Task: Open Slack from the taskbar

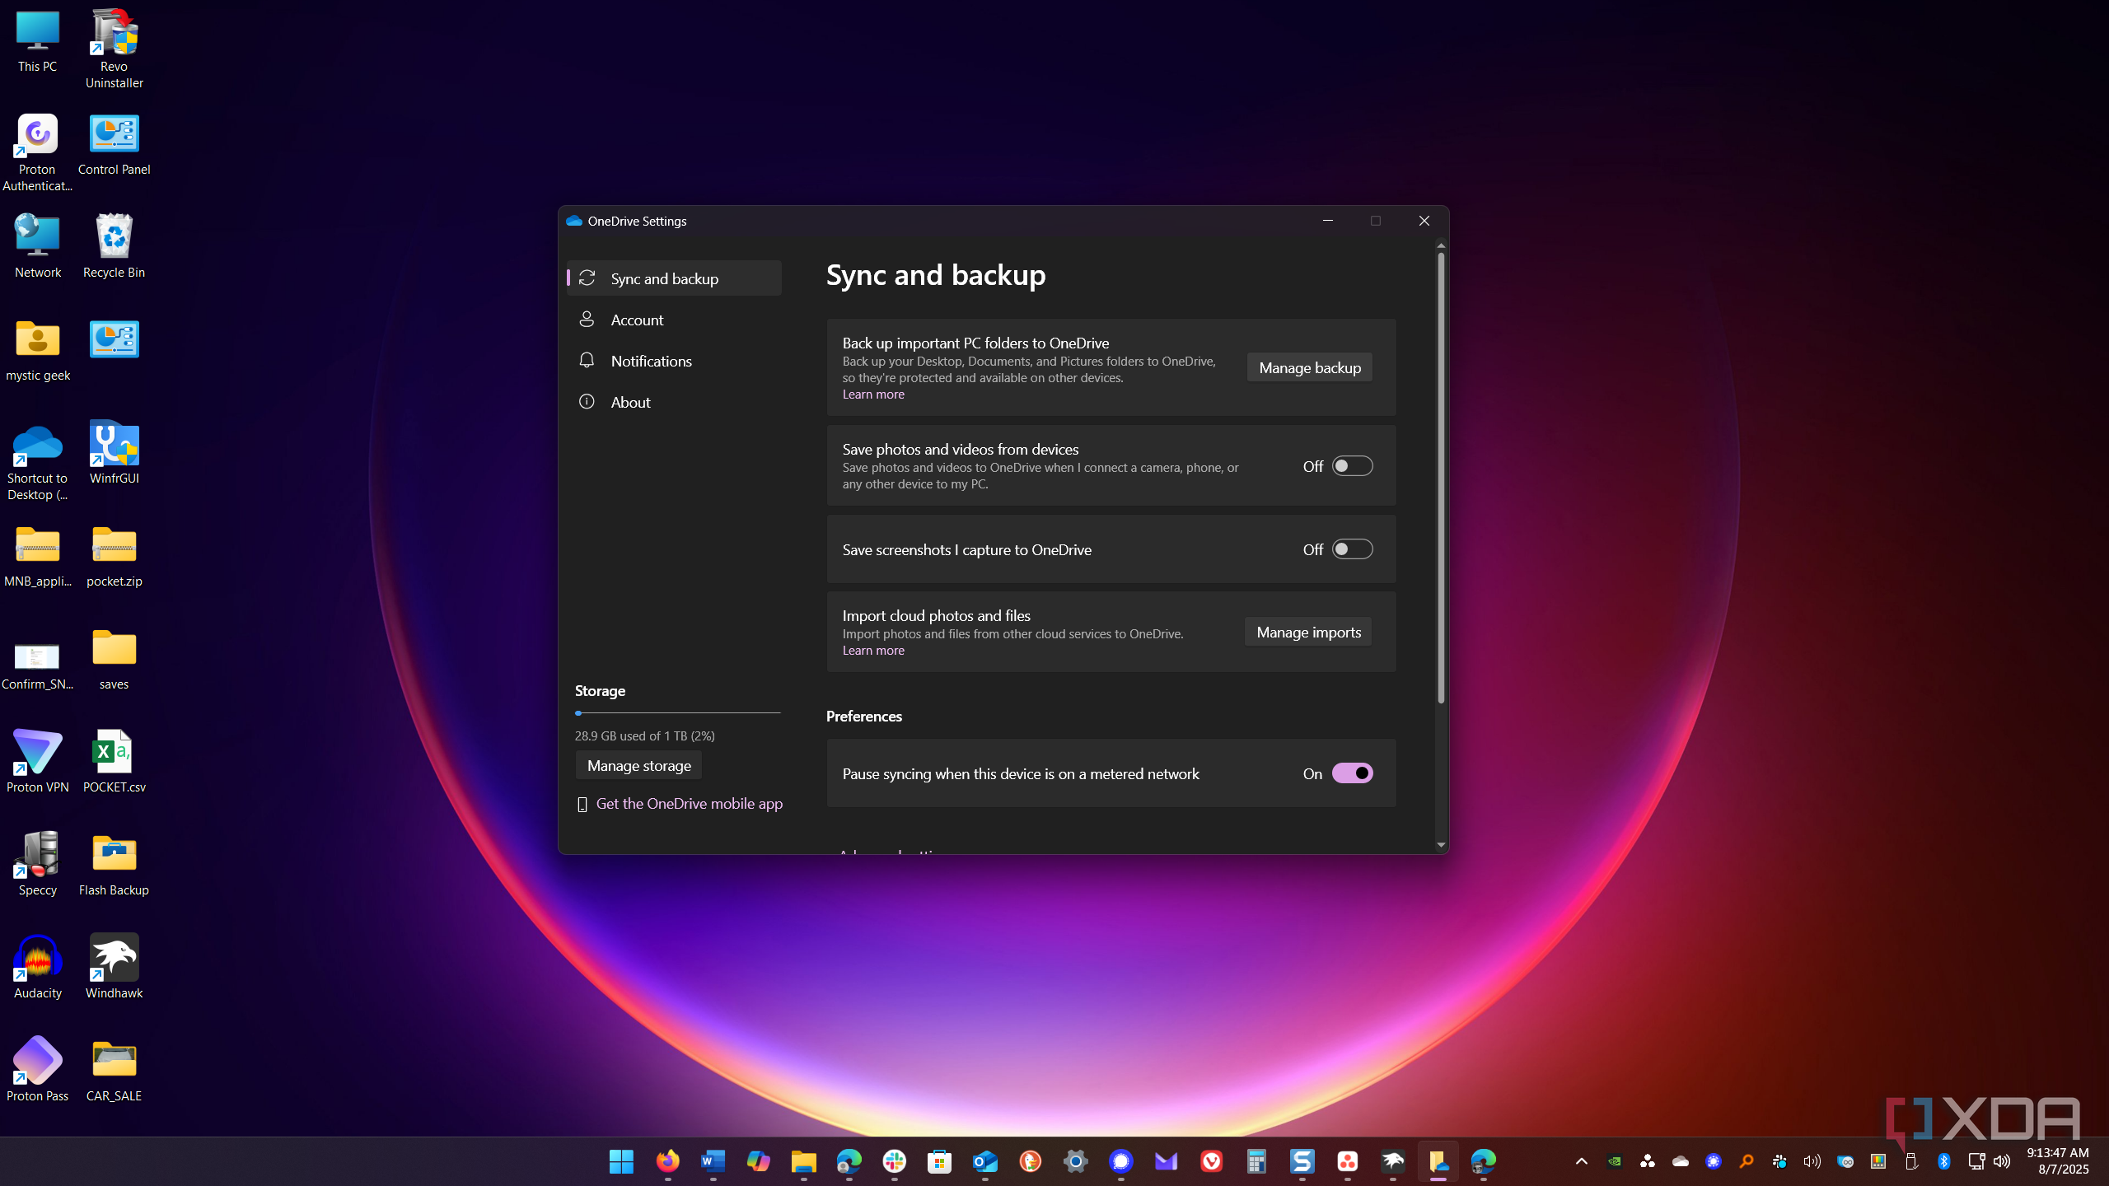Action: coord(894,1161)
